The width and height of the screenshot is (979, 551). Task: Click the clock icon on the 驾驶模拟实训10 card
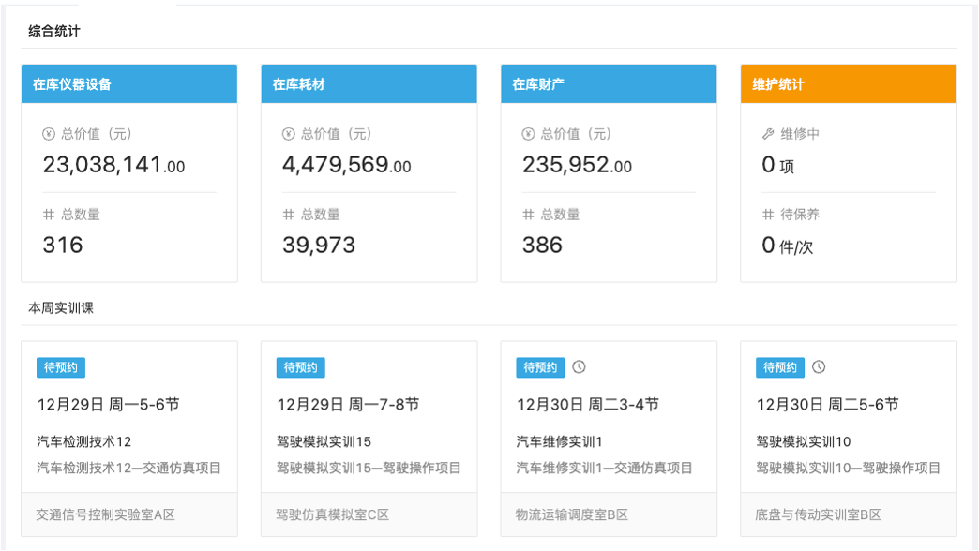[816, 367]
